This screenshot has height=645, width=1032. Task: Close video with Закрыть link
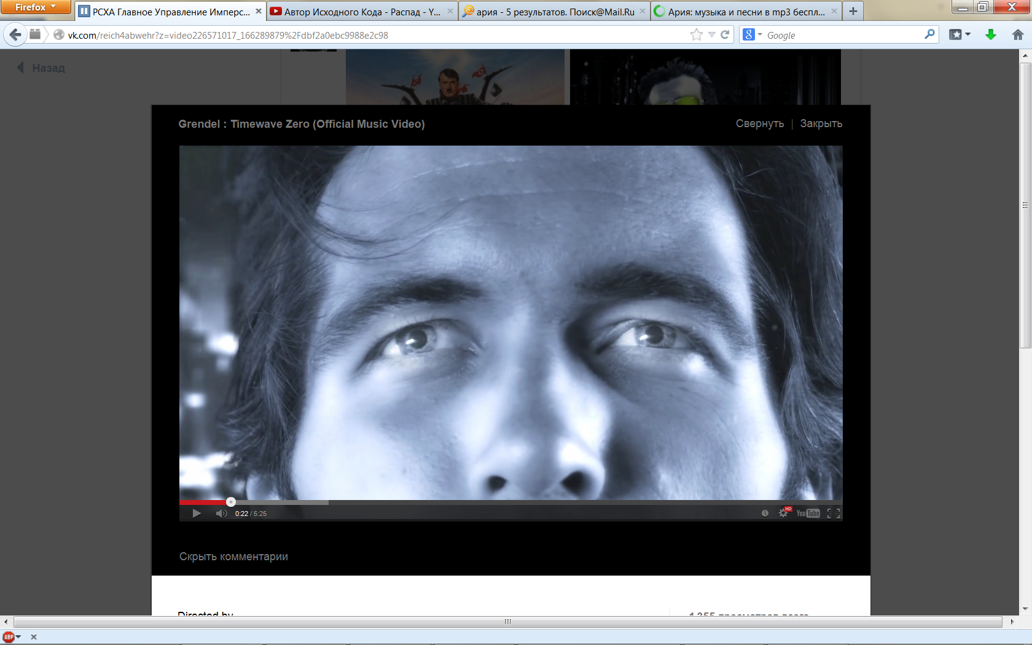click(x=821, y=123)
